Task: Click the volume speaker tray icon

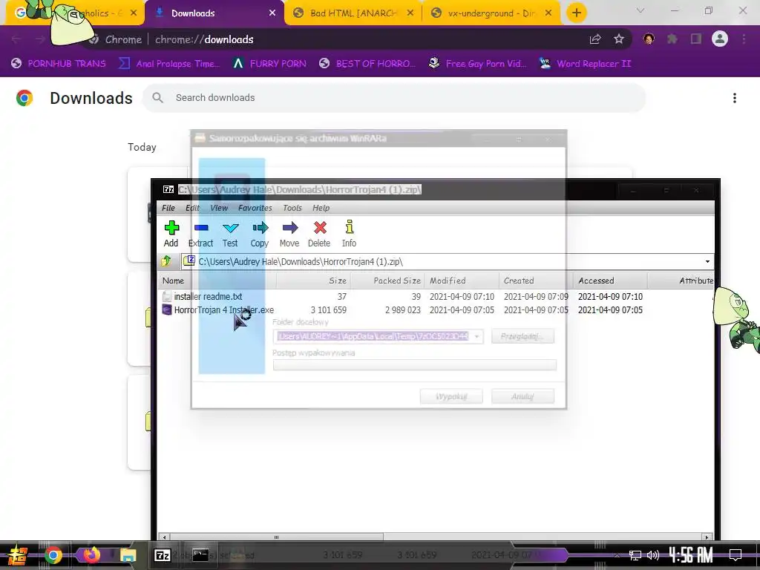Action: pos(653,555)
